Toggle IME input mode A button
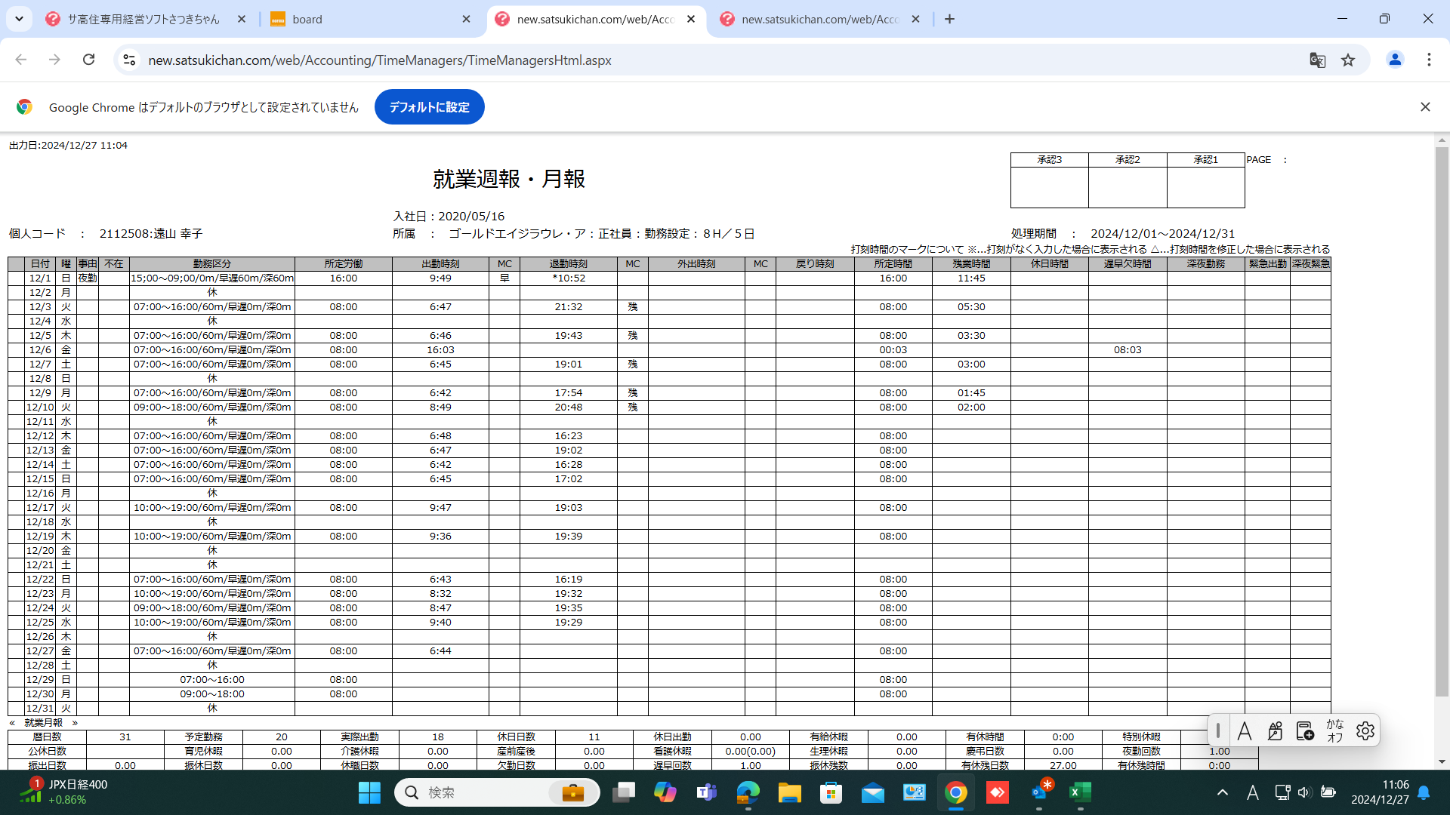The width and height of the screenshot is (1450, 815). (x=1245, y=730)
